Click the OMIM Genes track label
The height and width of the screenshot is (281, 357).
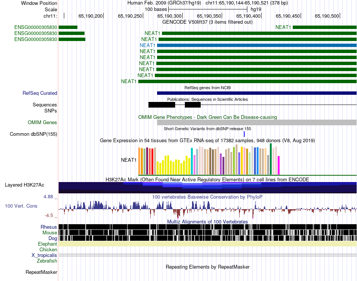[42, 122]
